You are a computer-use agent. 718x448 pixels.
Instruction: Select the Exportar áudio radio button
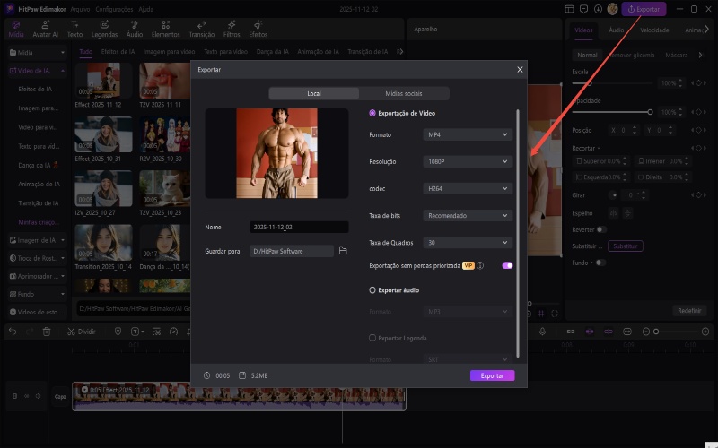tap(373, 290)
